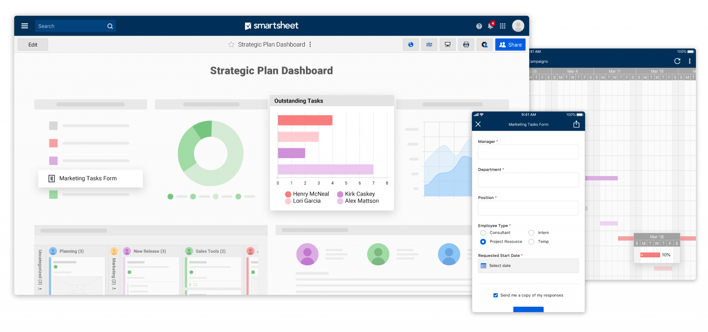Favorite the dashboard with star icon
Screen dimensions: 708x332
click(231, 45)
